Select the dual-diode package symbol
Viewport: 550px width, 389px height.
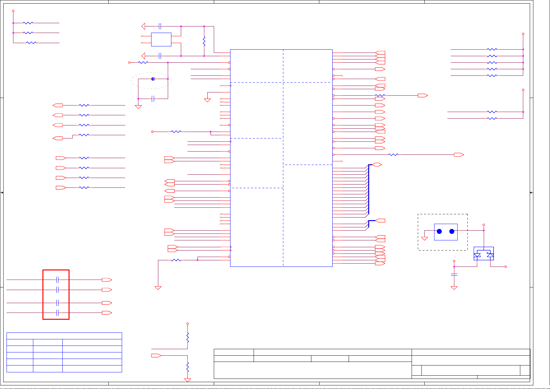(x=483, y=253)
